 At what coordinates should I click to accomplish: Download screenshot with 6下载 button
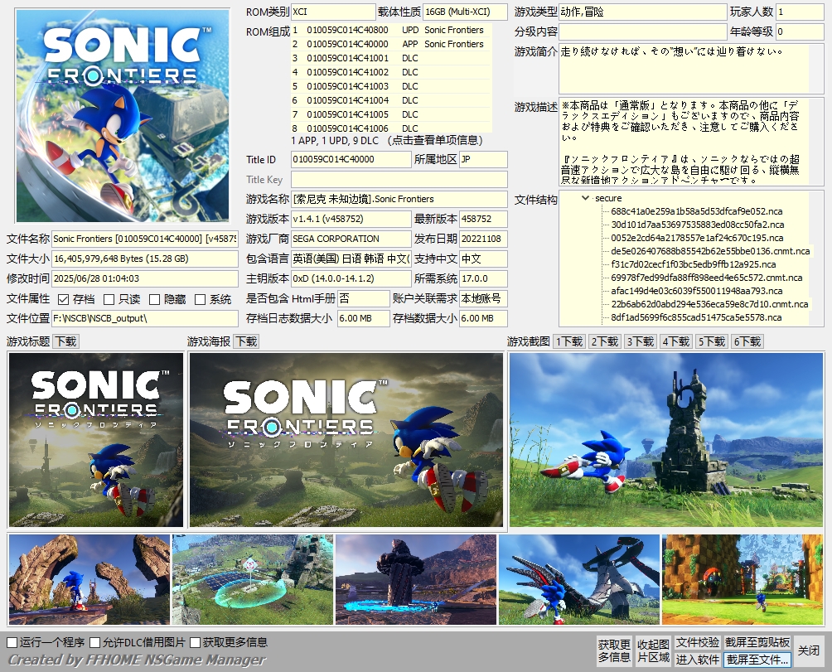(747, 341)
